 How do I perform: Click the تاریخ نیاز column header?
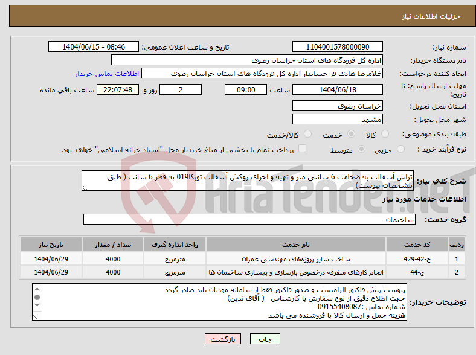click(51, 245)
